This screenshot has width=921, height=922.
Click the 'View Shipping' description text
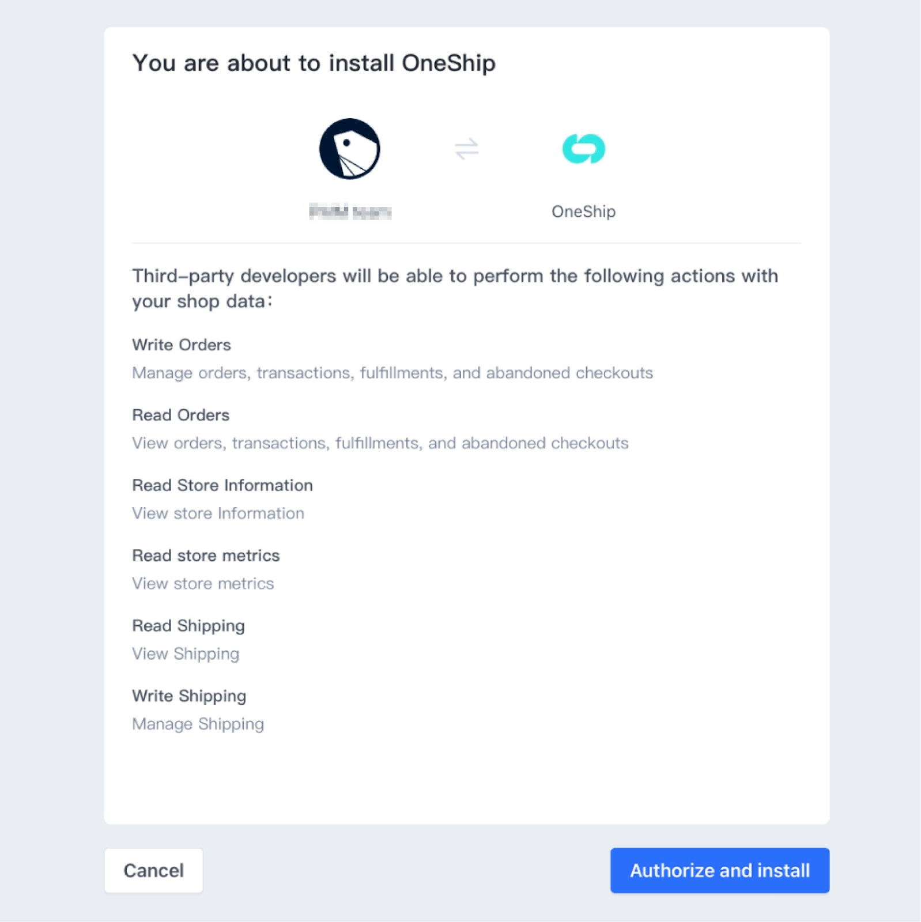[x=186, y=654]
